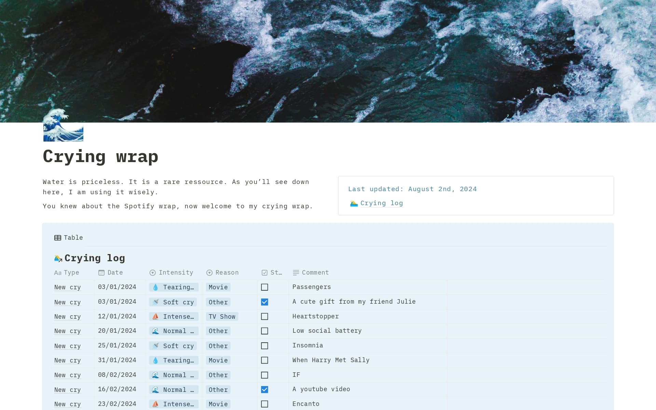Open New cry entry dated 08/02/2024

coord(68,375)
